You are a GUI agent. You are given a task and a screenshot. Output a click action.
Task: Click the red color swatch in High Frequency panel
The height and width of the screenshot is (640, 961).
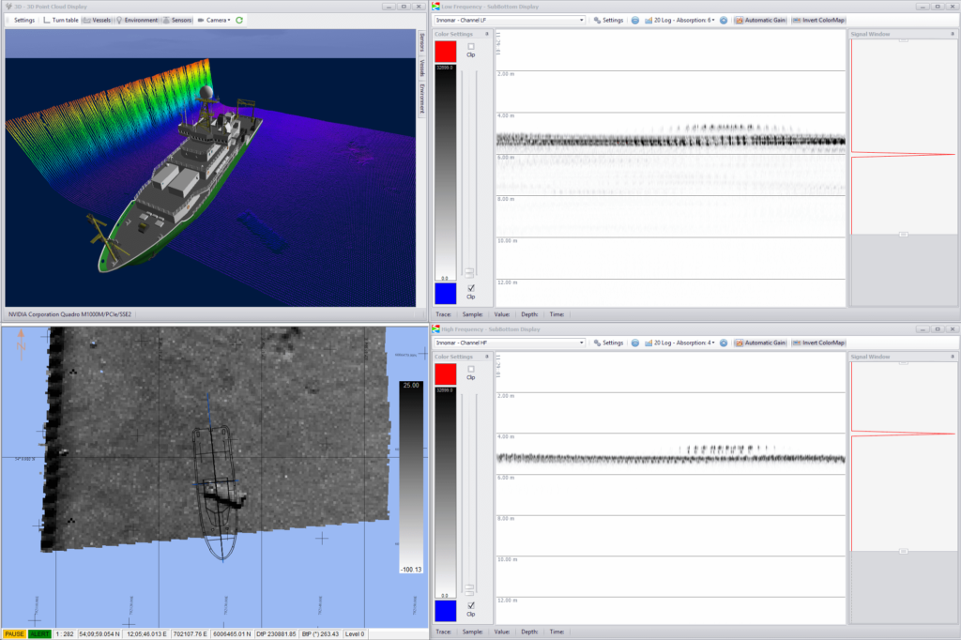tap(446, 373)
